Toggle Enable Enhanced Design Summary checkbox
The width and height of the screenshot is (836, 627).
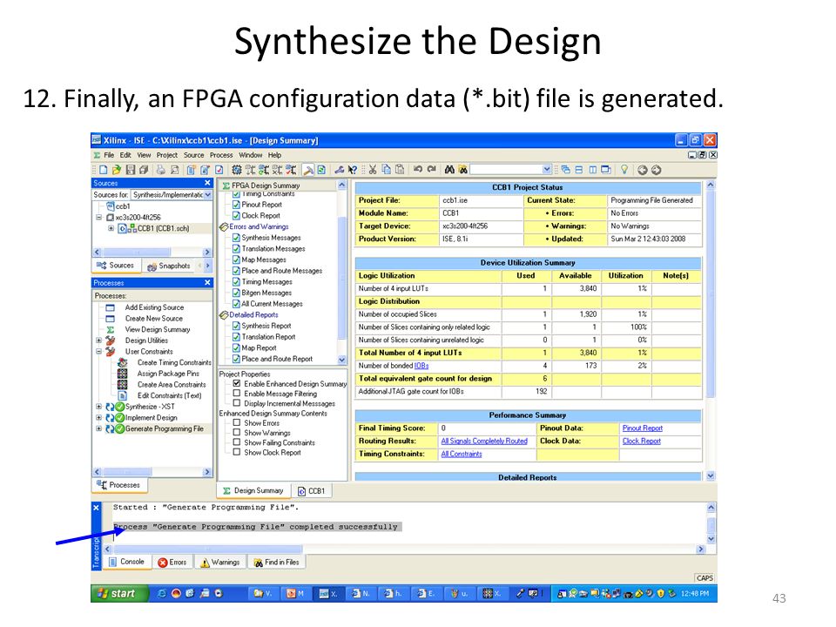coord(237,383)
